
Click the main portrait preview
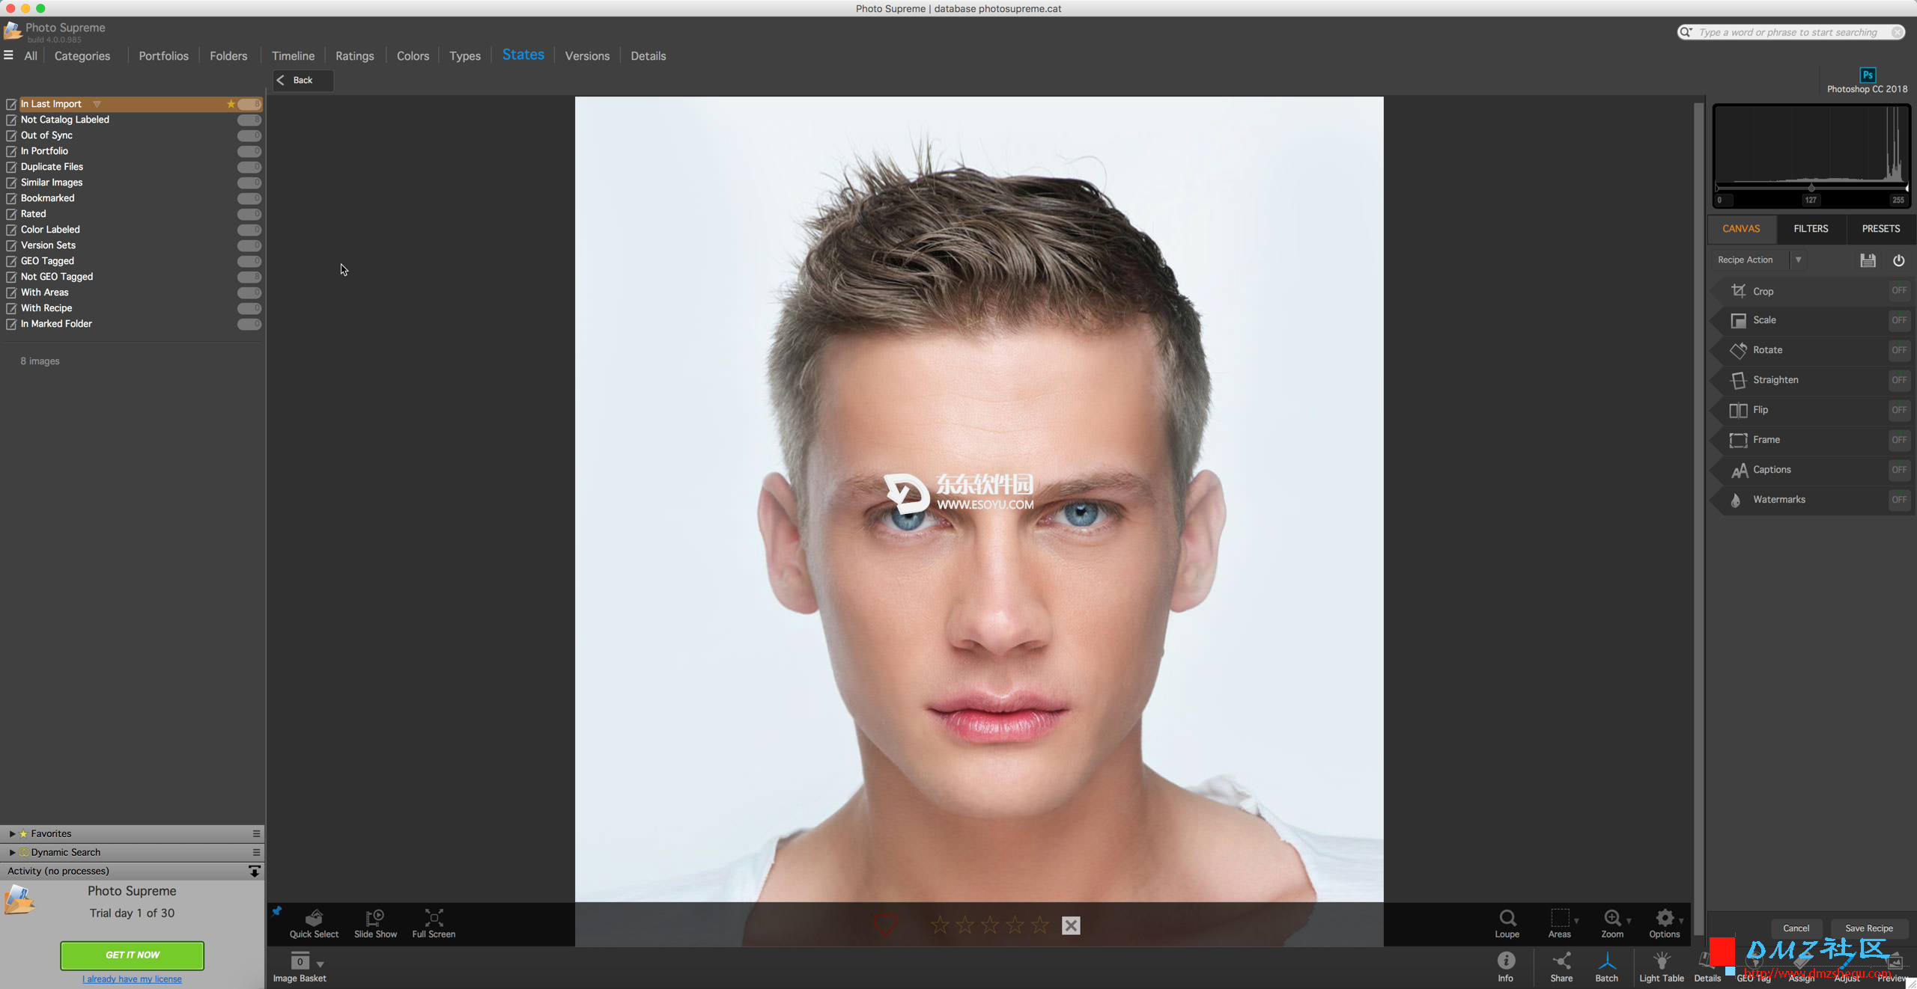pyautogui.click(x=979, y=499)
